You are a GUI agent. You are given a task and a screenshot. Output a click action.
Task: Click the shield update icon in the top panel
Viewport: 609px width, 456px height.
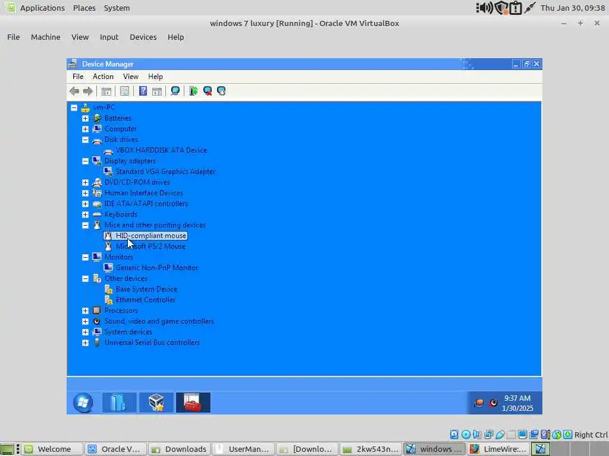click(501, 8)
